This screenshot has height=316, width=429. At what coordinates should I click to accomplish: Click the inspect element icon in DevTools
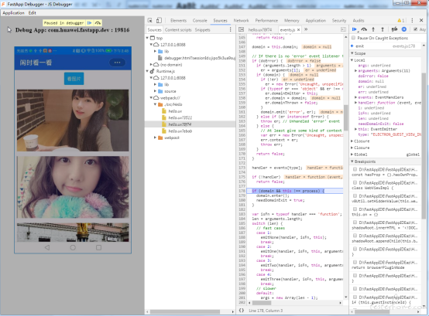tap(149, 20)
